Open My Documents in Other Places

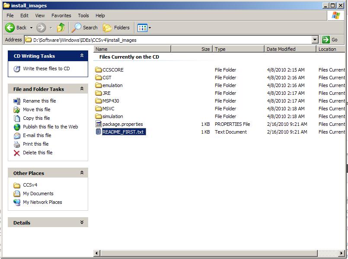[38, 193]
